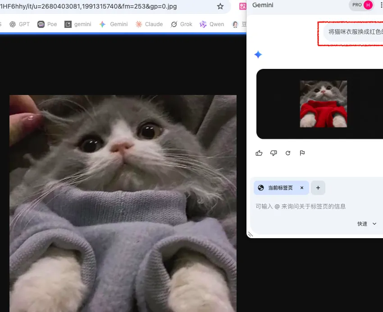Image resolution: width=383 pixels, height=312 pixels.
Task: Click the prompt input field
Action: [x=317, y=206]
